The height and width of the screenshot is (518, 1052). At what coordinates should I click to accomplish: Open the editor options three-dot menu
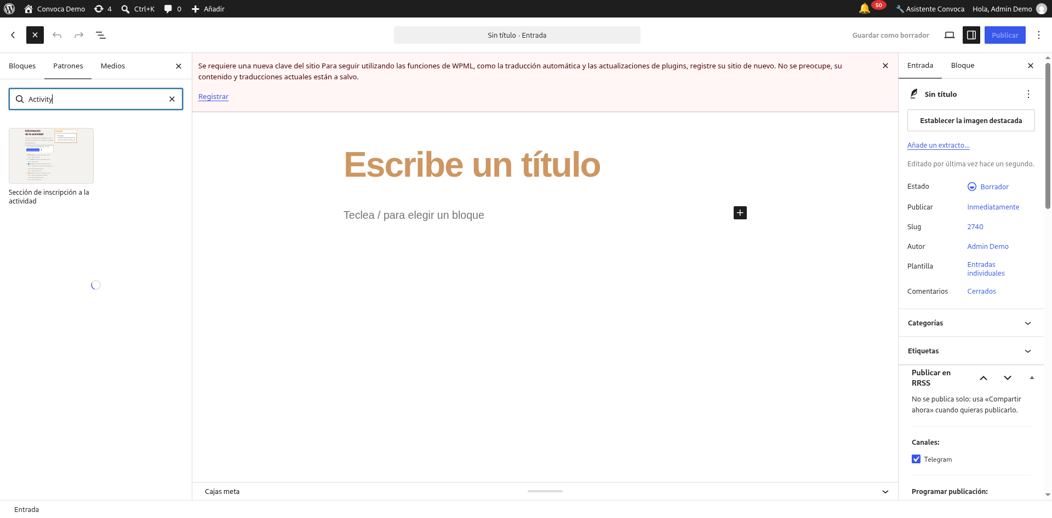(x=1039, y=35)
